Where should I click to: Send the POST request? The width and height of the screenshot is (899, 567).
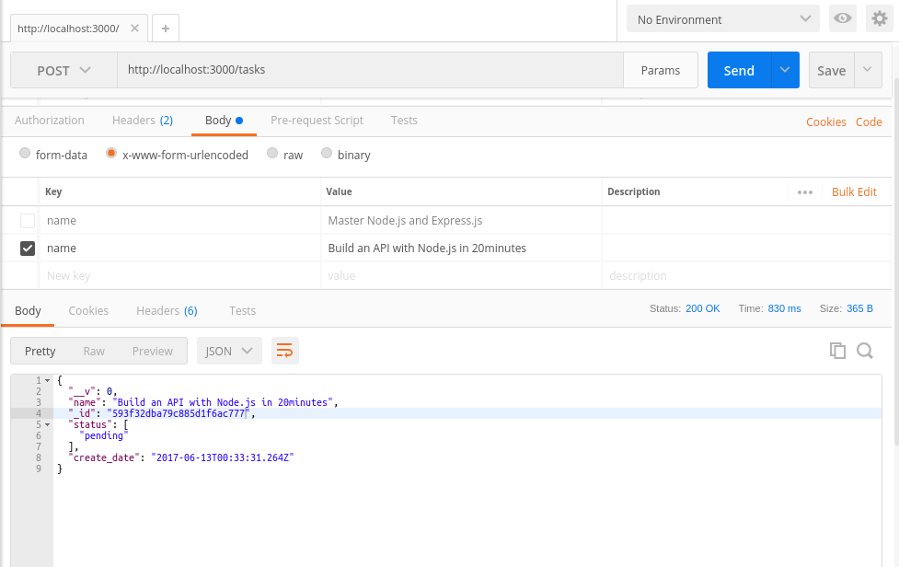point(741,70)
